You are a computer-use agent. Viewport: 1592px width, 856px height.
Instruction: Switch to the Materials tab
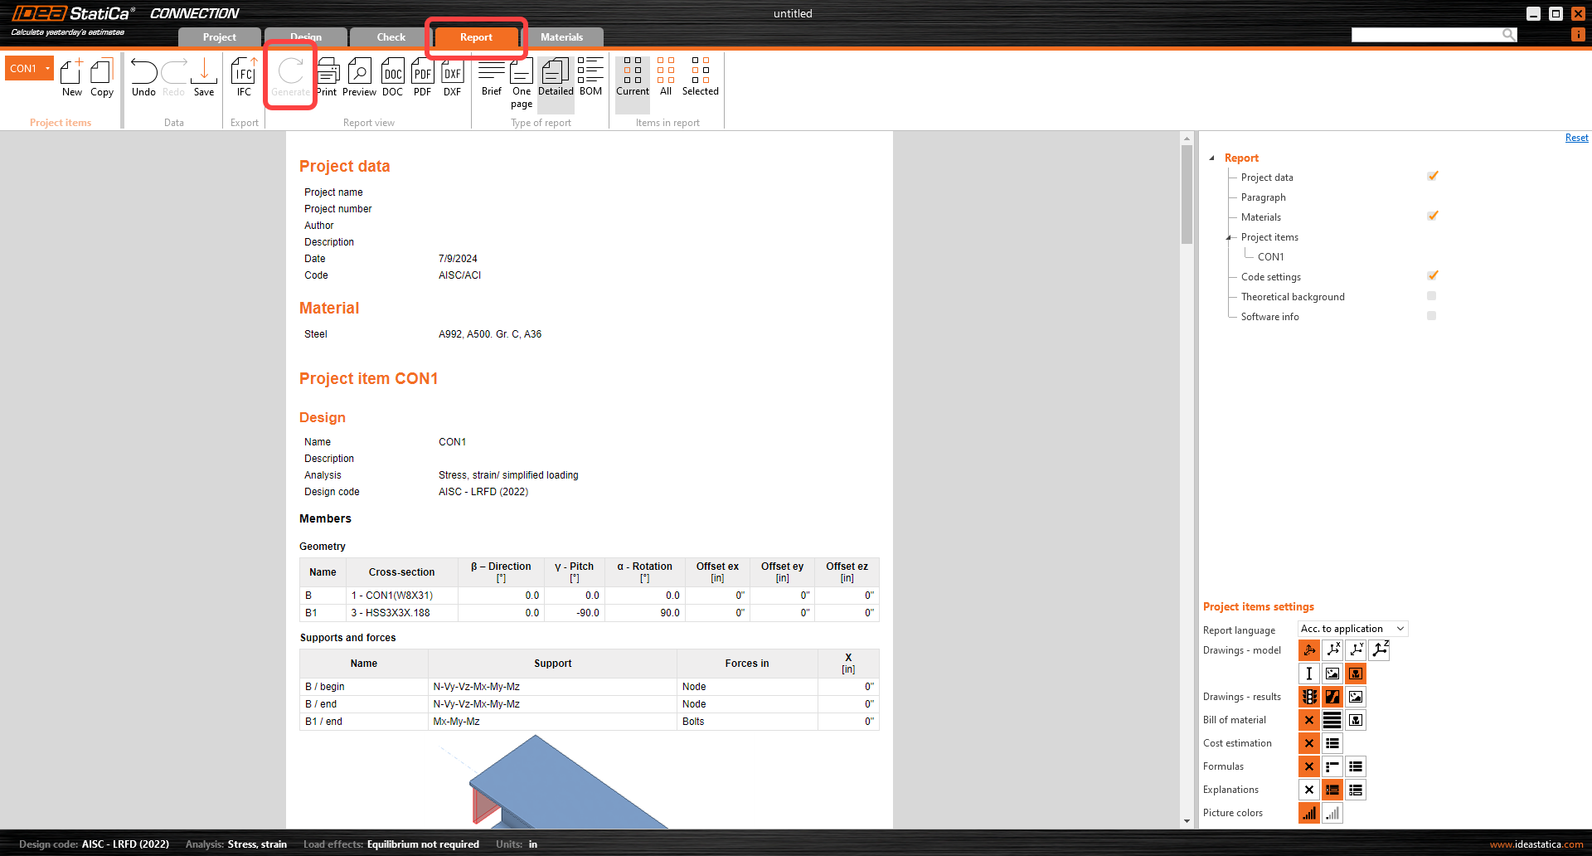tap(562, 36)
